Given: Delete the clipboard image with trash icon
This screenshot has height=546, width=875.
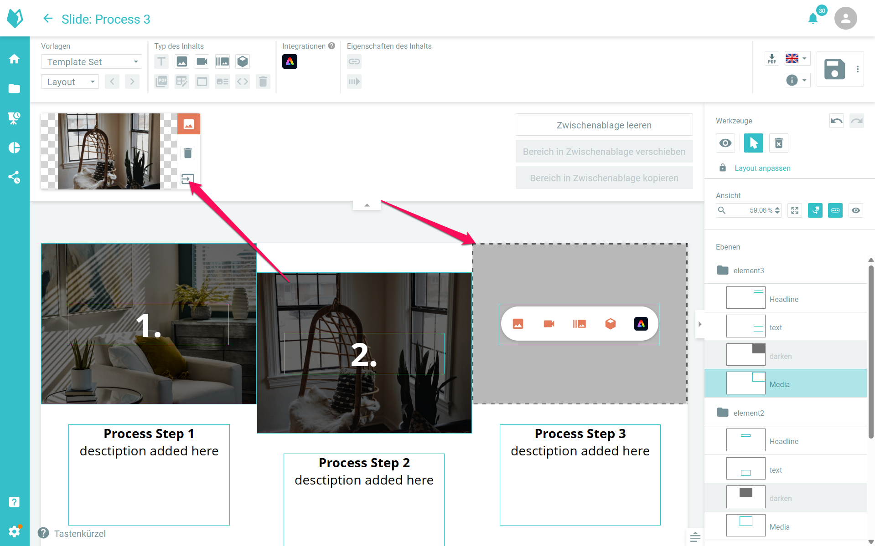Looking at the screenshot, I should (x=188, y=153).
